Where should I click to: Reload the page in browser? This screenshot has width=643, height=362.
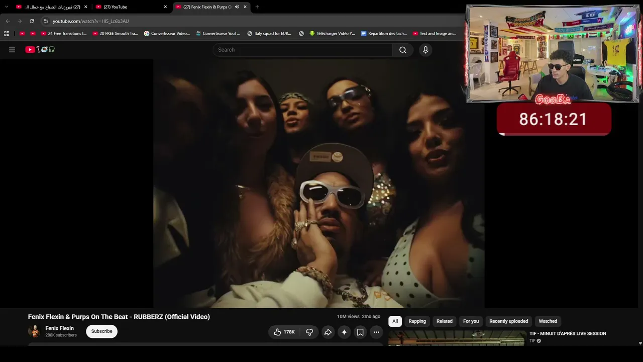(32, 21)
